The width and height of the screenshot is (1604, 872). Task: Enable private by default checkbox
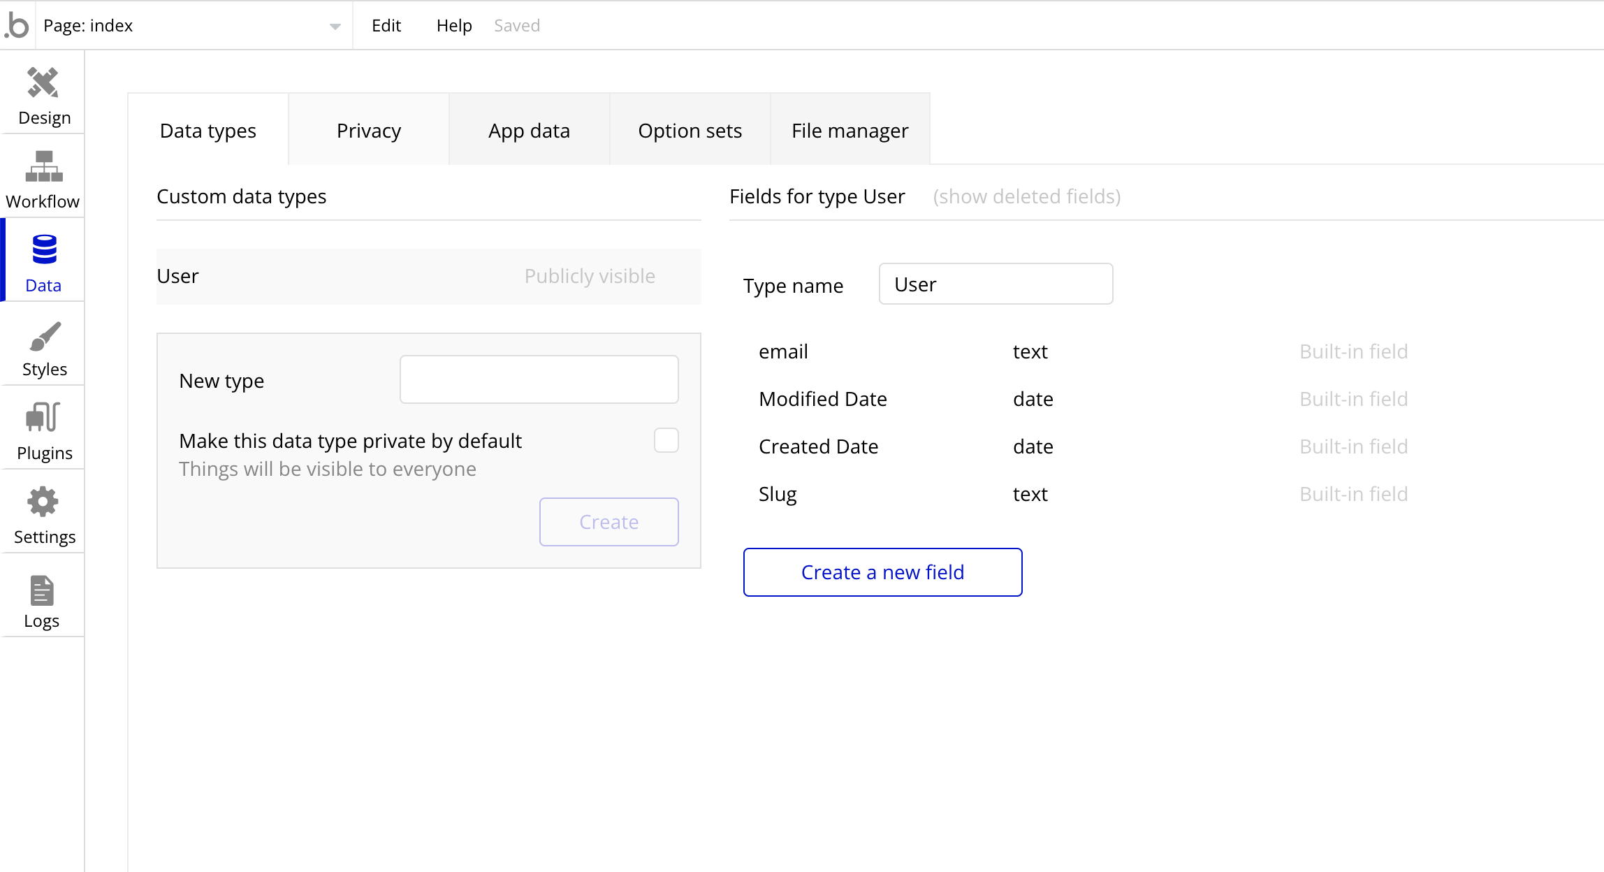point(666,441)
